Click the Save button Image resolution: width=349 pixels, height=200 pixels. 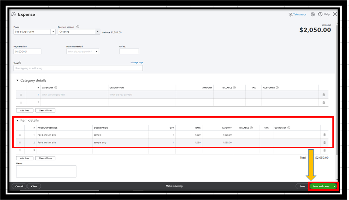click(302, 186)
